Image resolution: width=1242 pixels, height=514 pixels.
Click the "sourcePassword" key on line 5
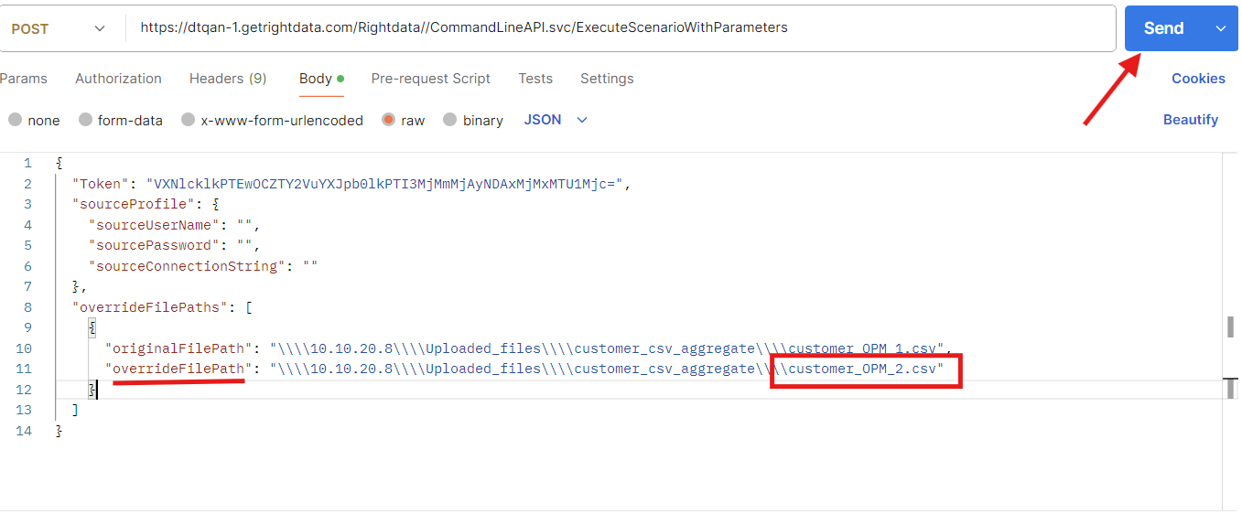tap(154, 245)
